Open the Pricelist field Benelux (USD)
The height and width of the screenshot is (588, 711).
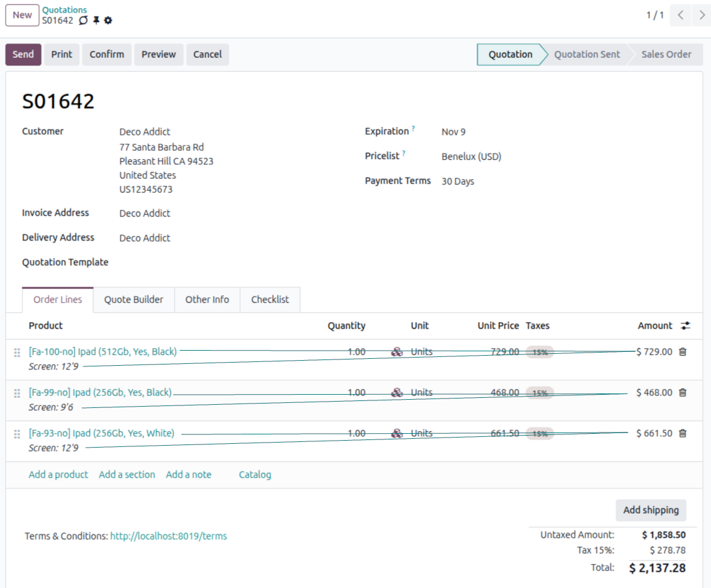[x=471, y=157]
